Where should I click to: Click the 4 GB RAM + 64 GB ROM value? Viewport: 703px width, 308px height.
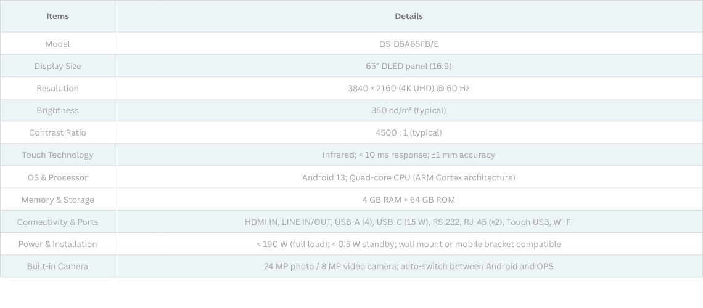(408, 200)
